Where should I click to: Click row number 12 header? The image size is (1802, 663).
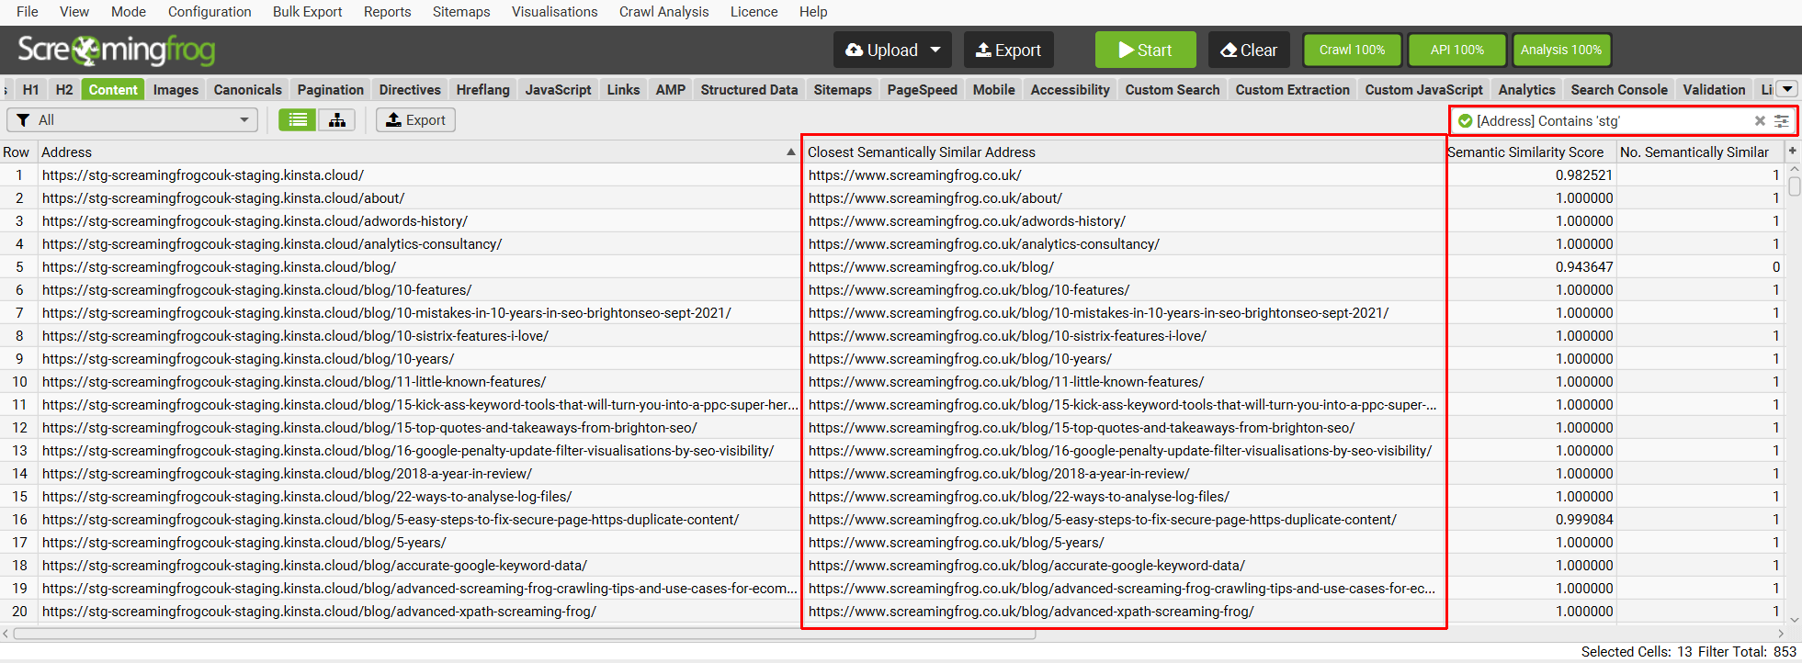tap(19, 427)
